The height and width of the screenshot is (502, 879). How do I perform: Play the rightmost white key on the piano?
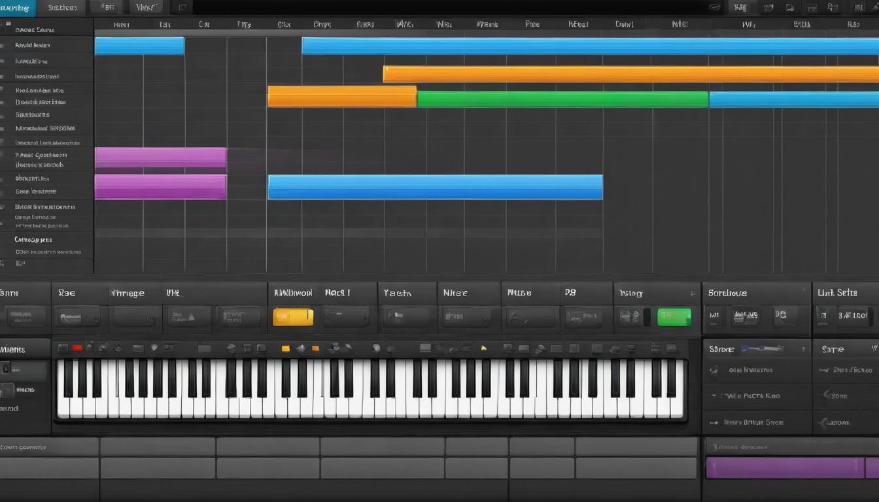point(677,408)
